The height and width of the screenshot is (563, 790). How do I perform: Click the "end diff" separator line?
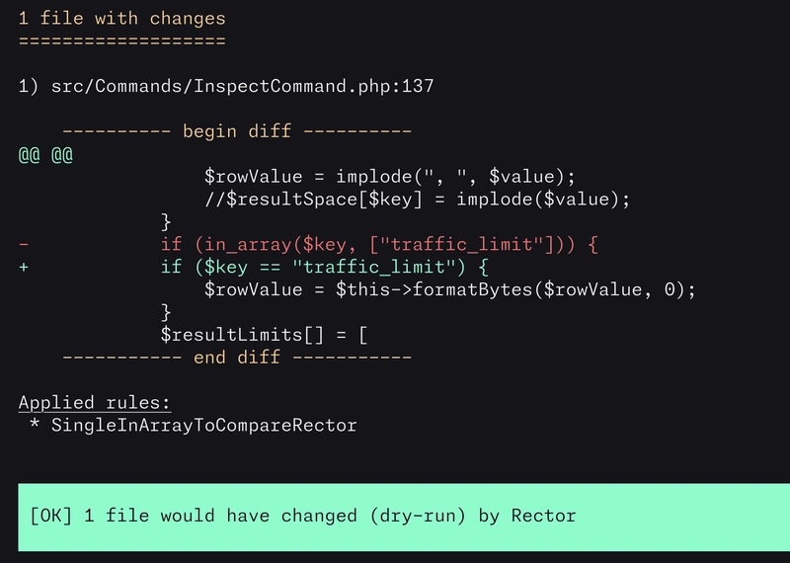tap(237, 357)
